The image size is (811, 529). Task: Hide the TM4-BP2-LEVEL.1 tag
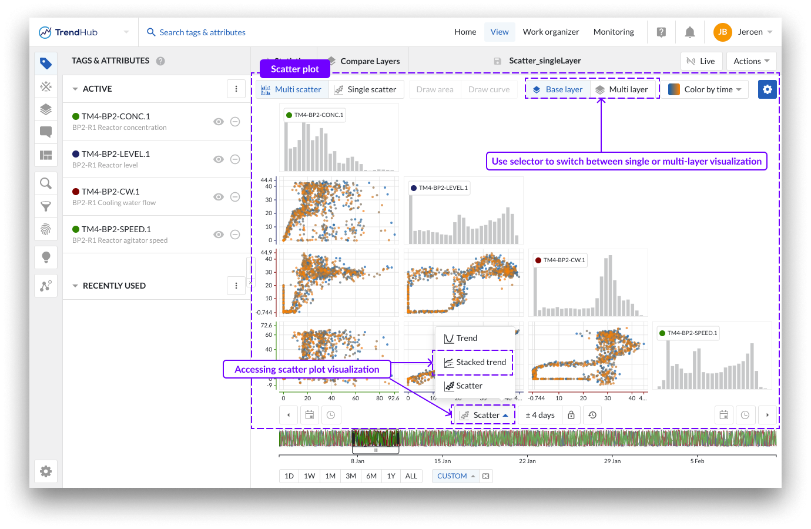coord(219,159)
